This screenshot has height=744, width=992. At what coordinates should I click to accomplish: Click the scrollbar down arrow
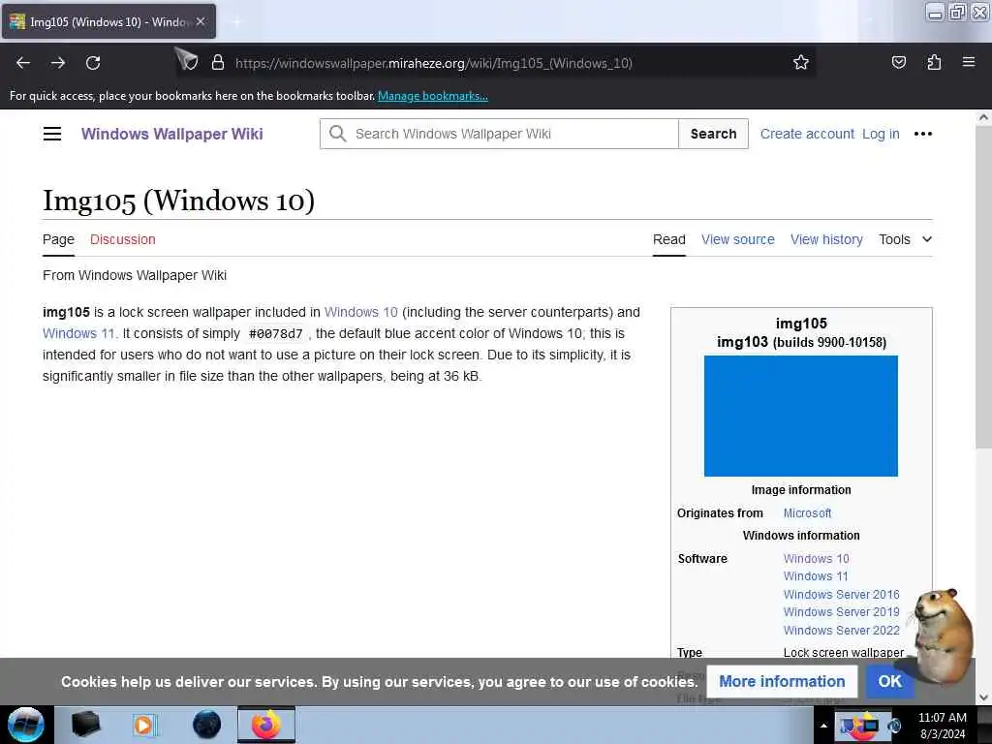coord(983,697)
